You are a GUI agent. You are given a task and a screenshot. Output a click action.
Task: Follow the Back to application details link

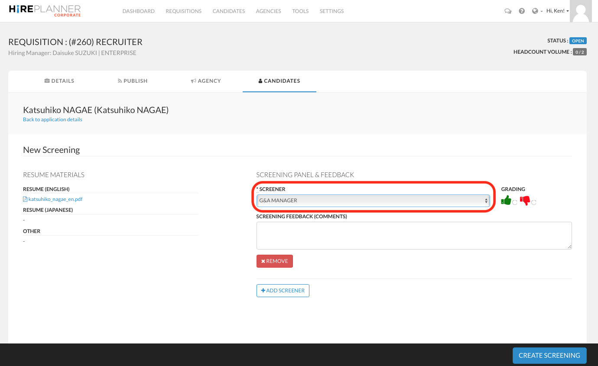tap(52, 120)
